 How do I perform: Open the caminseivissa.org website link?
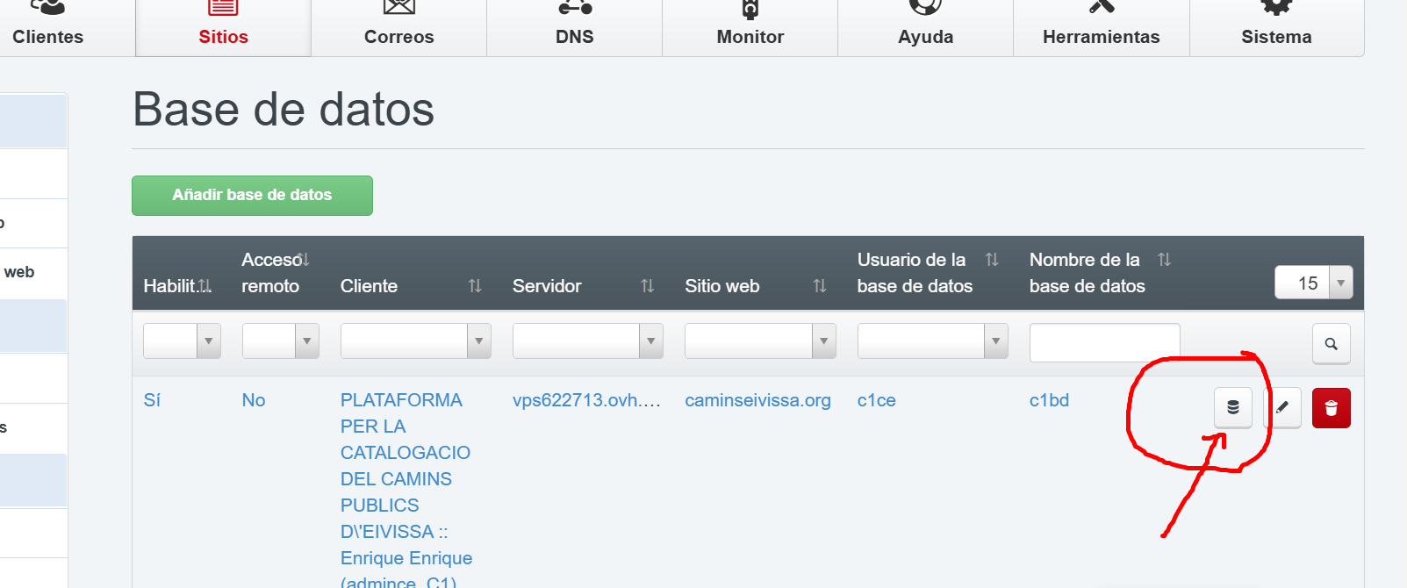point(757,400)
